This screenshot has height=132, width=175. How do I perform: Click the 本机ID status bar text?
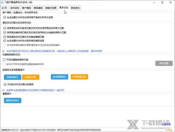[x=79, y=130]
